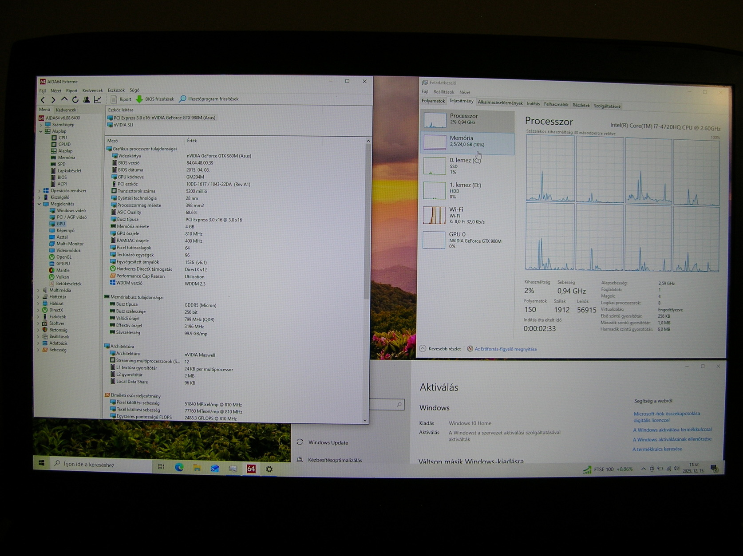Click the Vulkan icon in the tree

click(51, 277)
